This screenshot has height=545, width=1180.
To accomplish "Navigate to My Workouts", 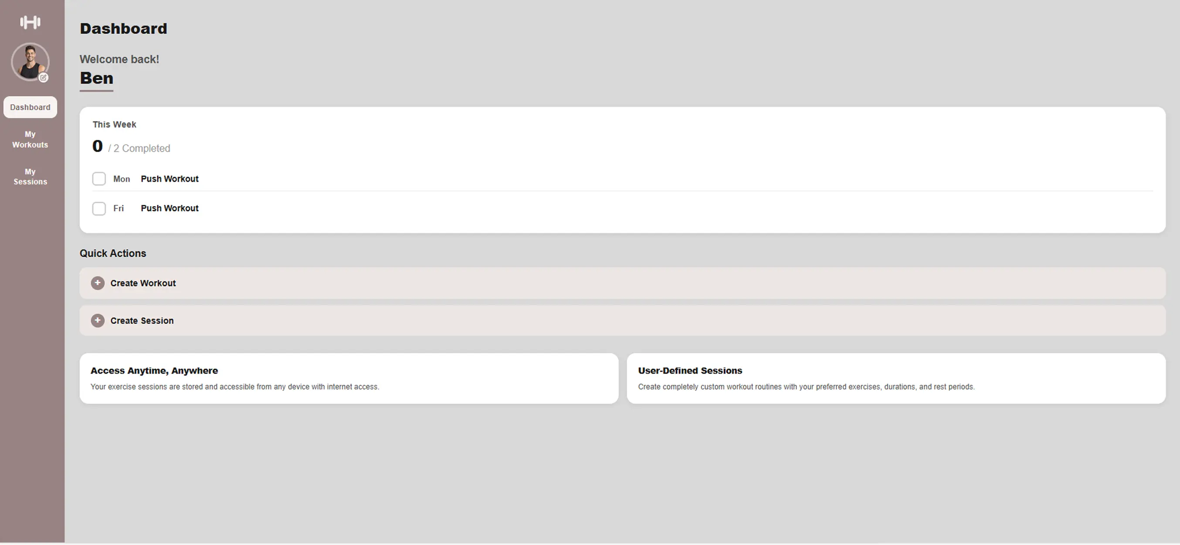I will [30, 140].
